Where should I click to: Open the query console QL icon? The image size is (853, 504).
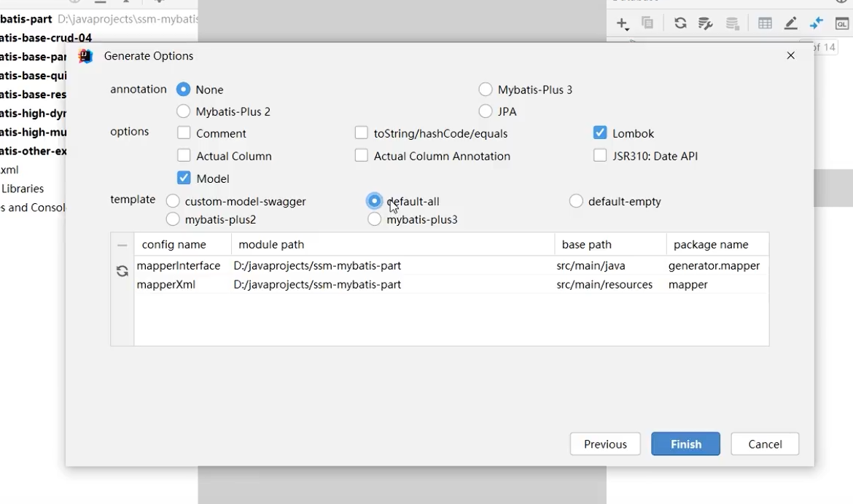click(x=842, y=23)
